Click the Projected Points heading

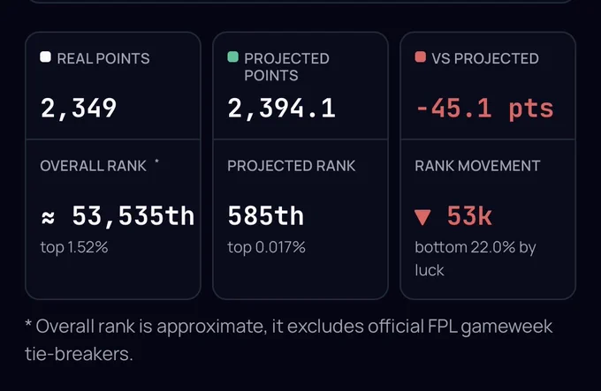tap(286, 67)
